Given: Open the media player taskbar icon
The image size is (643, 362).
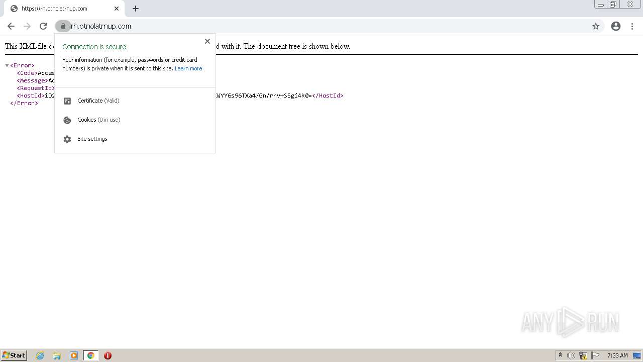Looking at the screenshot, I should [x=74, y=355].
